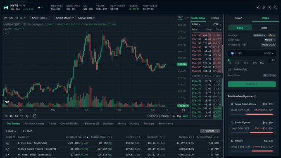This screenshot has width=281, height=158.
Task: Open the Performance tab
Action: coord(166,123)
